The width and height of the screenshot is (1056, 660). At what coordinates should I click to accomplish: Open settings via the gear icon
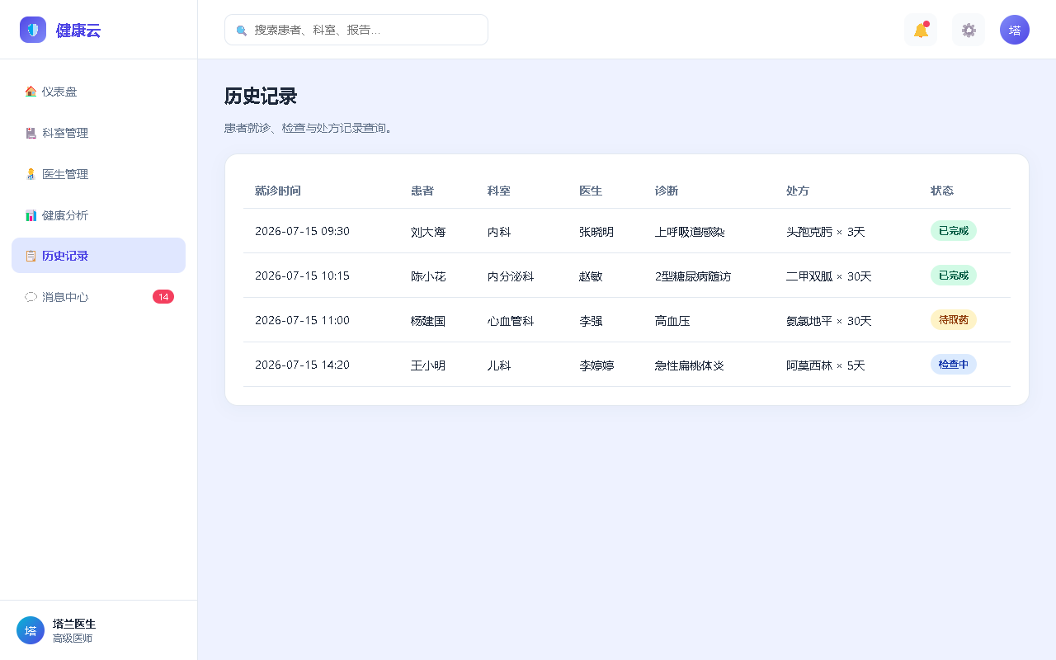click(x=969, y=30)
